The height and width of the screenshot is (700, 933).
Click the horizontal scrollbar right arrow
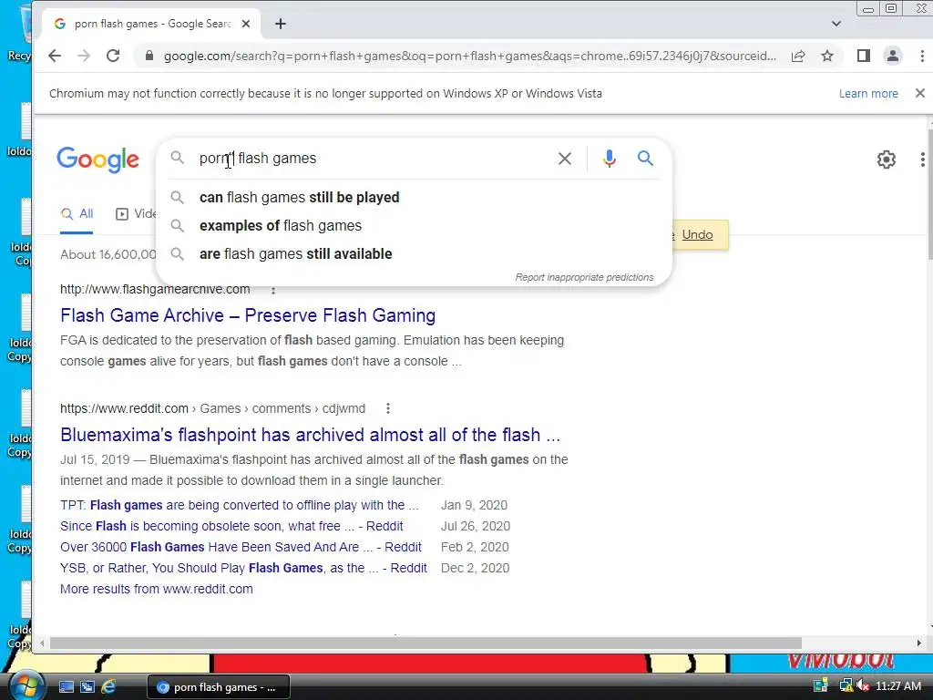pos(919,643)
